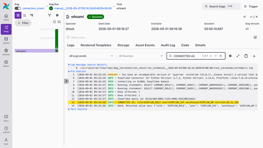Switch to graph view
The height and width of the screenshot is (148, 263).
tap(32, 15)
